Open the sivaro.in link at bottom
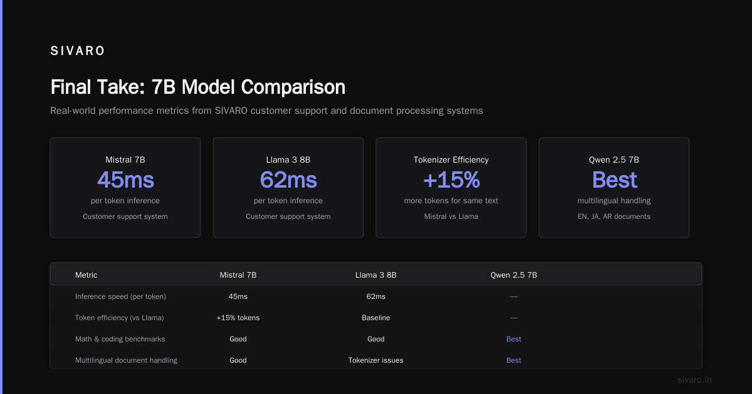The width and height of the screenshot is (752, 394). [694, 380]
